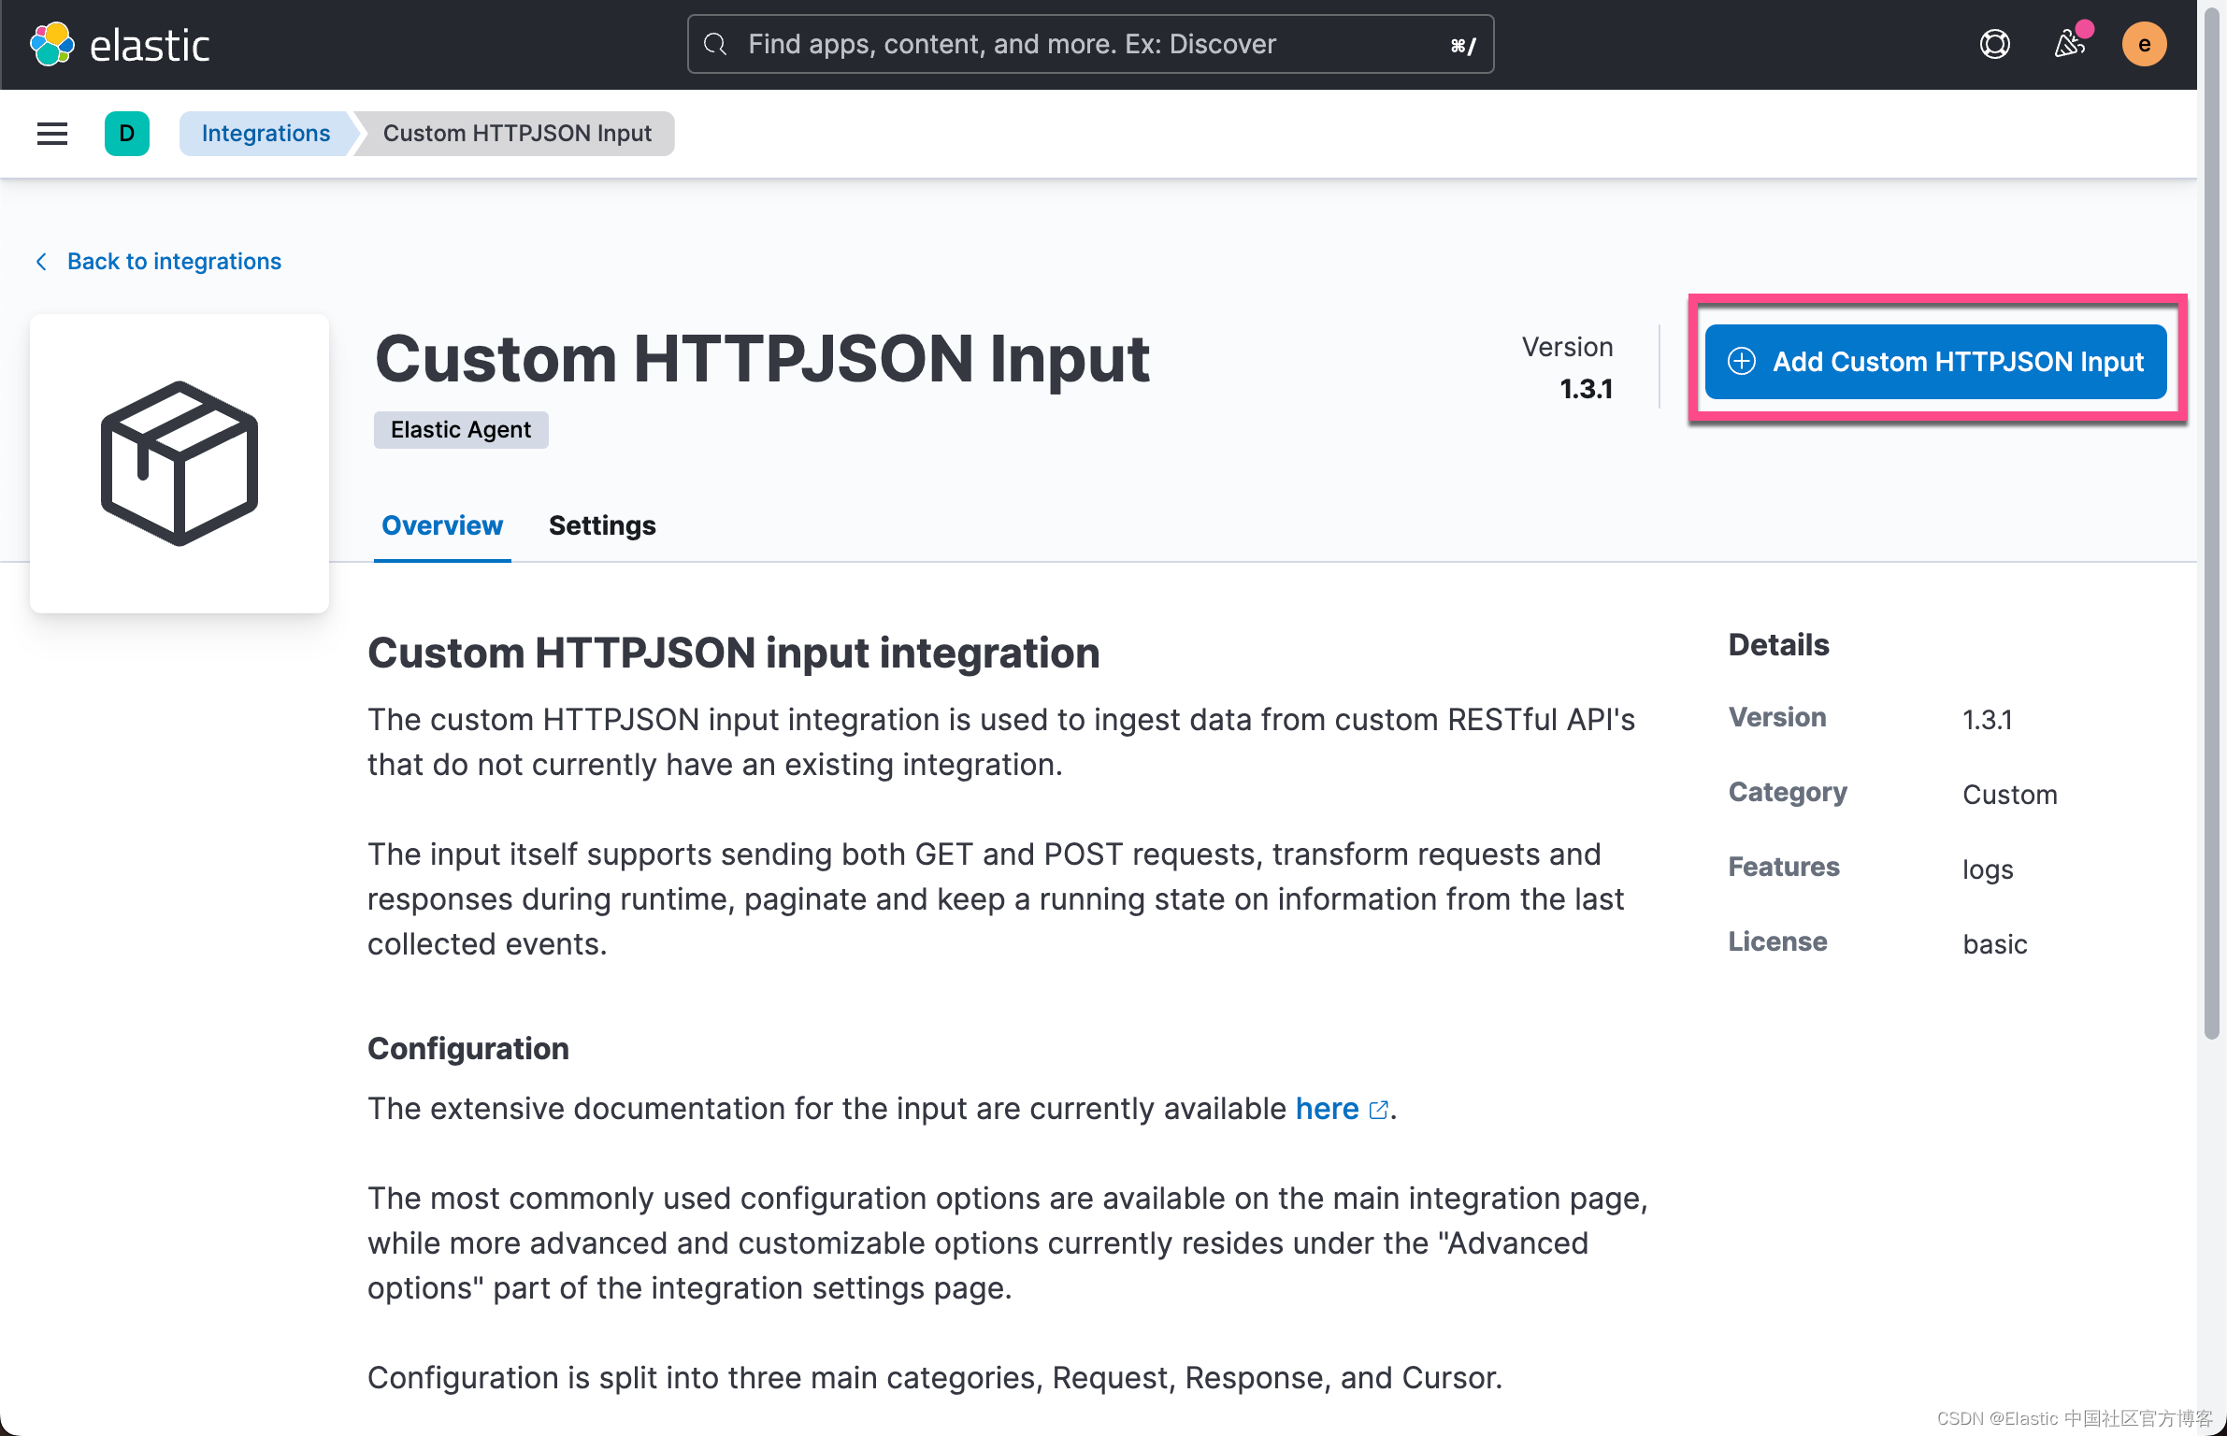
Task: Open the newsfeed celebration icon
Action: click(2068, 44)
